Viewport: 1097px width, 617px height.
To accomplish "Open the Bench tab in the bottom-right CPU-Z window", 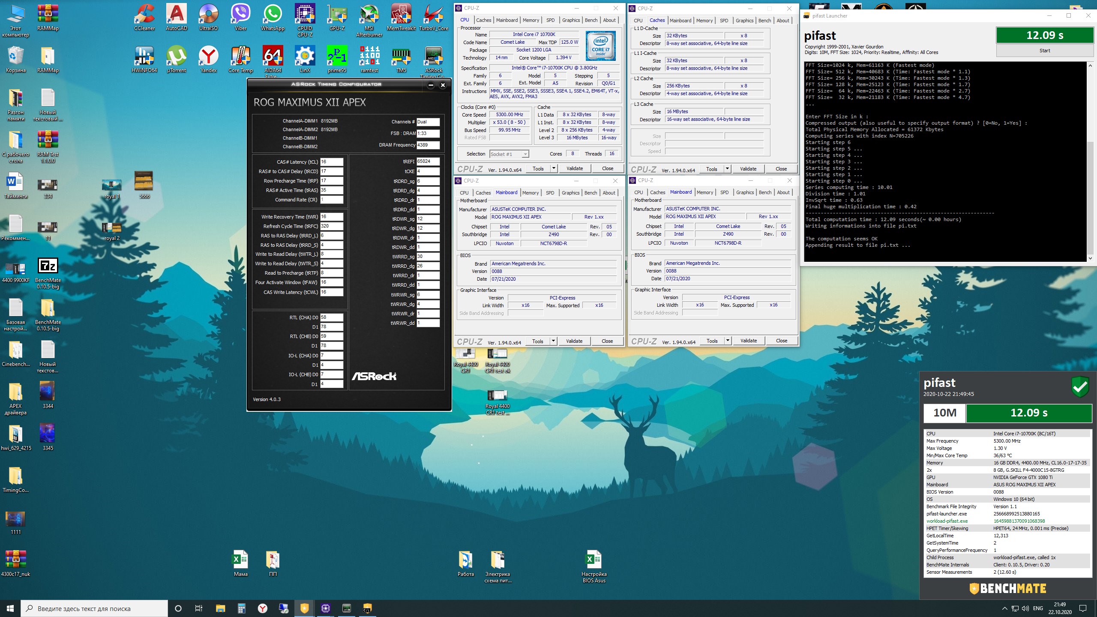I will 765,192.
